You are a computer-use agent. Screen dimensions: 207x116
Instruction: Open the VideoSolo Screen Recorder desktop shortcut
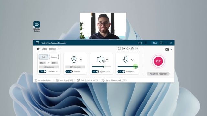coord(37,26)
